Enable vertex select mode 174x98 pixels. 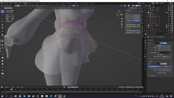pos(15,5)
